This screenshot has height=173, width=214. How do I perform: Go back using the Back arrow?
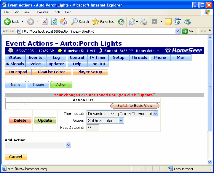click(7, 22)
